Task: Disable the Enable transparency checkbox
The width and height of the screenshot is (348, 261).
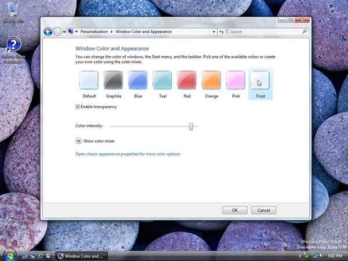Action: tap(78, 107)
